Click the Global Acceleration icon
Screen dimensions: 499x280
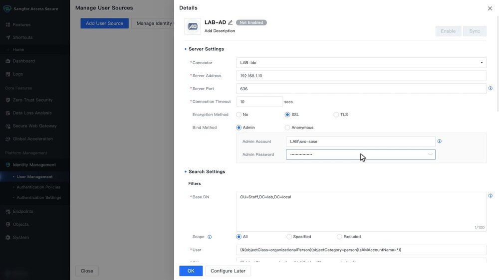click(7, 139)
